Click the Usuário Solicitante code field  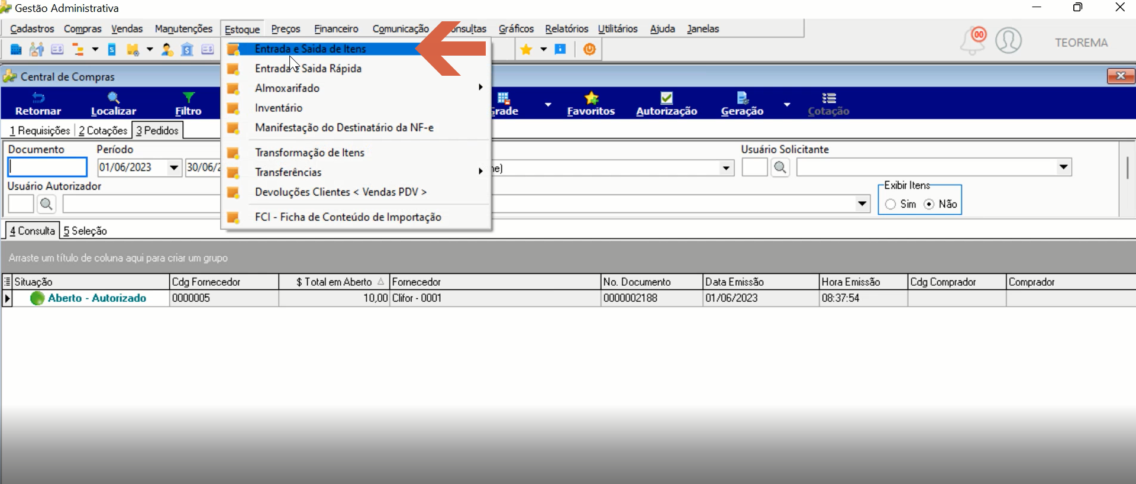tap(754, 167)
